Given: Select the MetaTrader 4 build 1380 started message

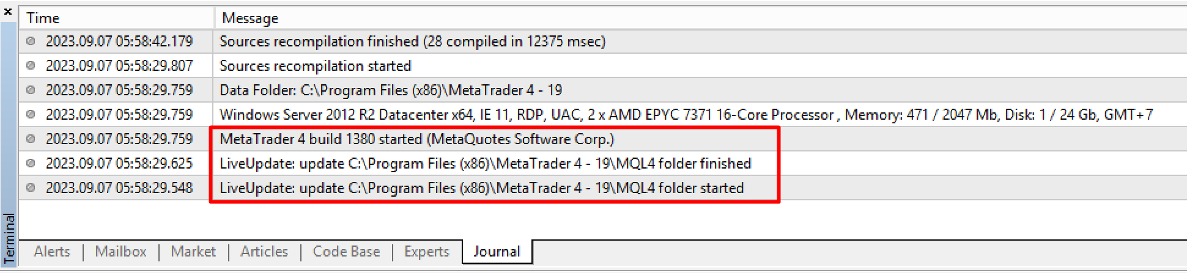Looking at the screenshot, I should click(417, 139).
